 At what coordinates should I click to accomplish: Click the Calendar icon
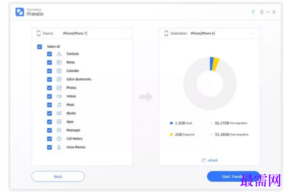click(x=59, y=71)
